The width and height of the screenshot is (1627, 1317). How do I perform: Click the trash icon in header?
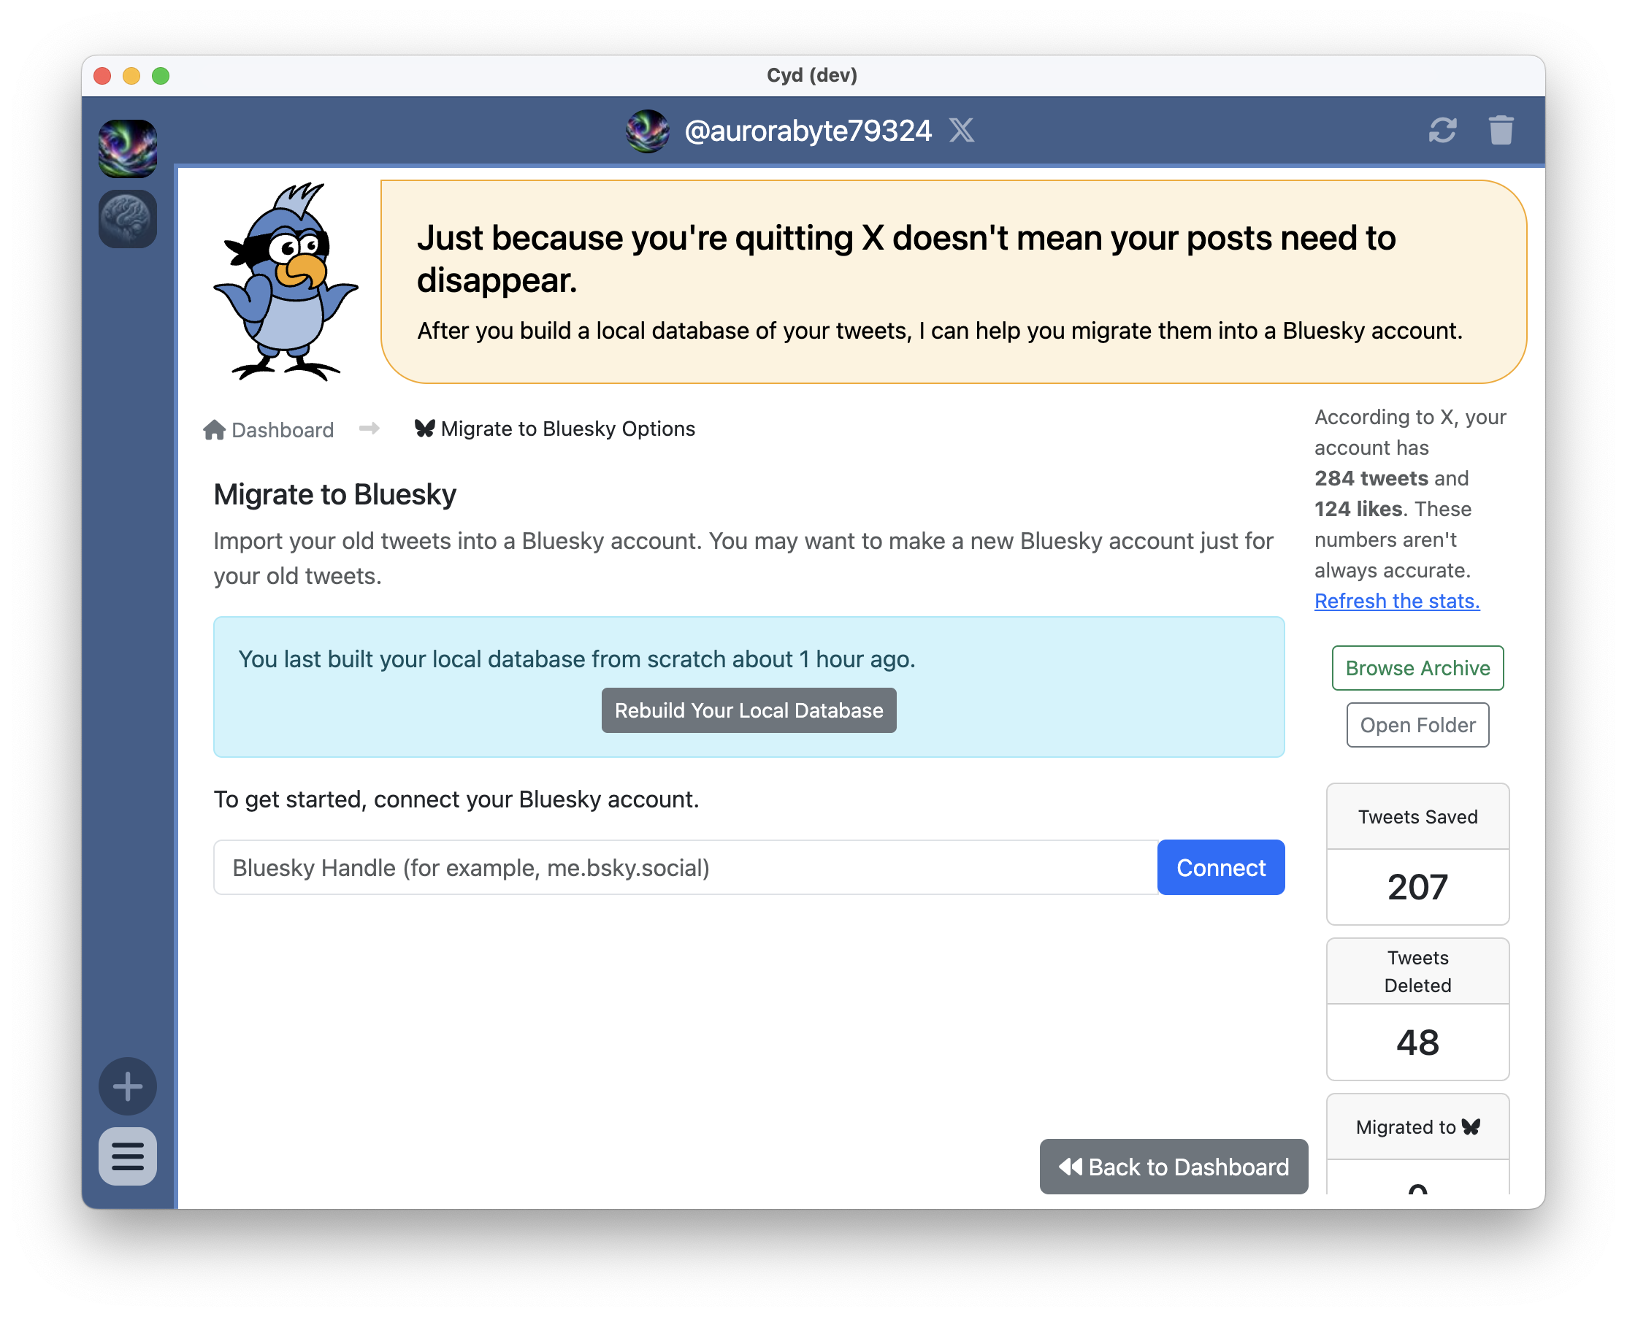pyautogui.click(x=1500, y=131)
